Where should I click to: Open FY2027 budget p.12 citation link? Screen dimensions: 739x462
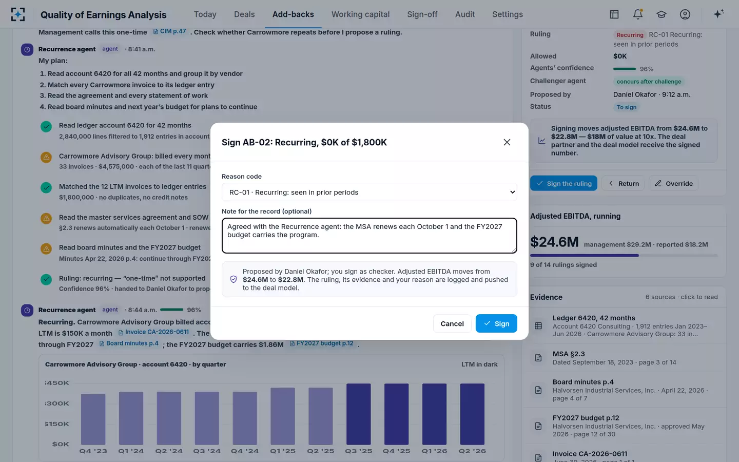point(321,343)
